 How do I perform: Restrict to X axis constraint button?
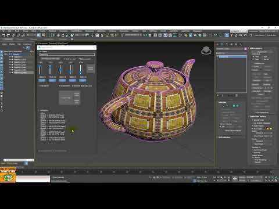227,35
